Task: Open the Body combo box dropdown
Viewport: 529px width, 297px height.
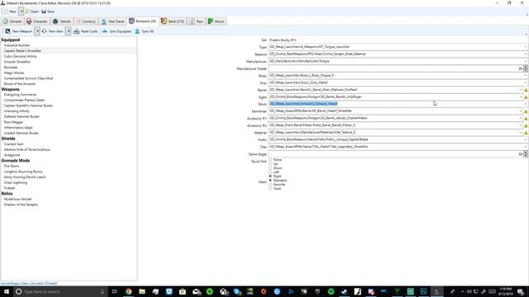Action: (526, 75)
